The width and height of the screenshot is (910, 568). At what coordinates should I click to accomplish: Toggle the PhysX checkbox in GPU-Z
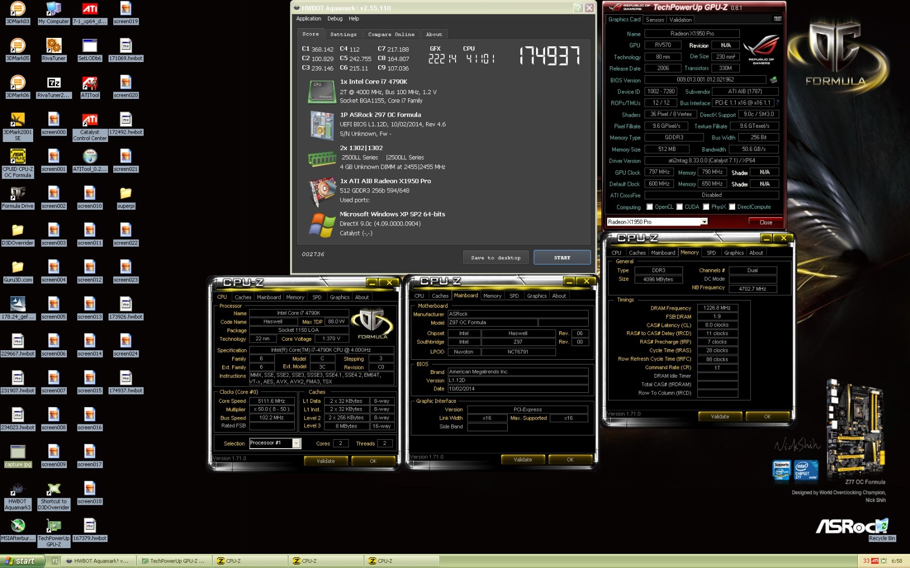(706, 207)
